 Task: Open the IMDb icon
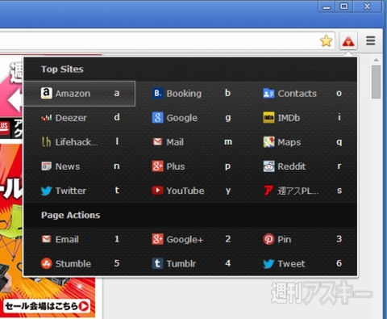(x=268, y=118)
